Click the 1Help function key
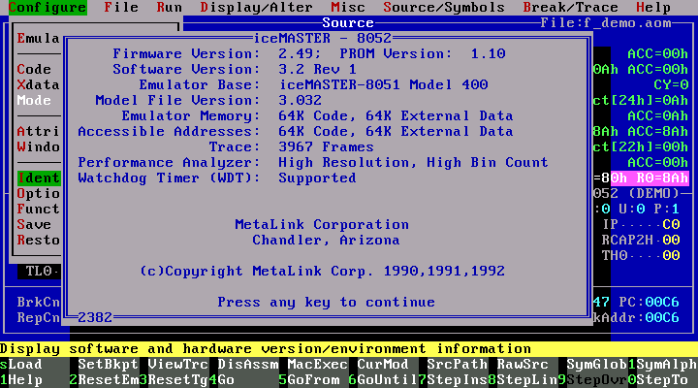 [21, 380]
